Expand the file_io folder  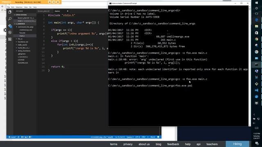pos(25,39)
